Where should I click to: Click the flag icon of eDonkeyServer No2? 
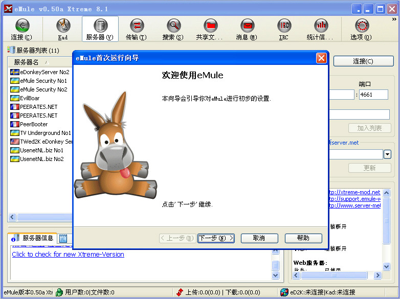click(14, 72)
